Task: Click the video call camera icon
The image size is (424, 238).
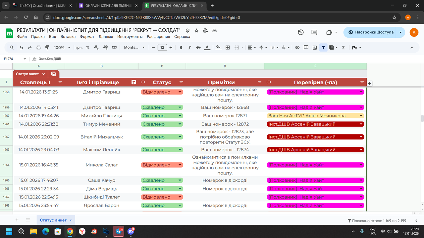Action: (329, 32)
